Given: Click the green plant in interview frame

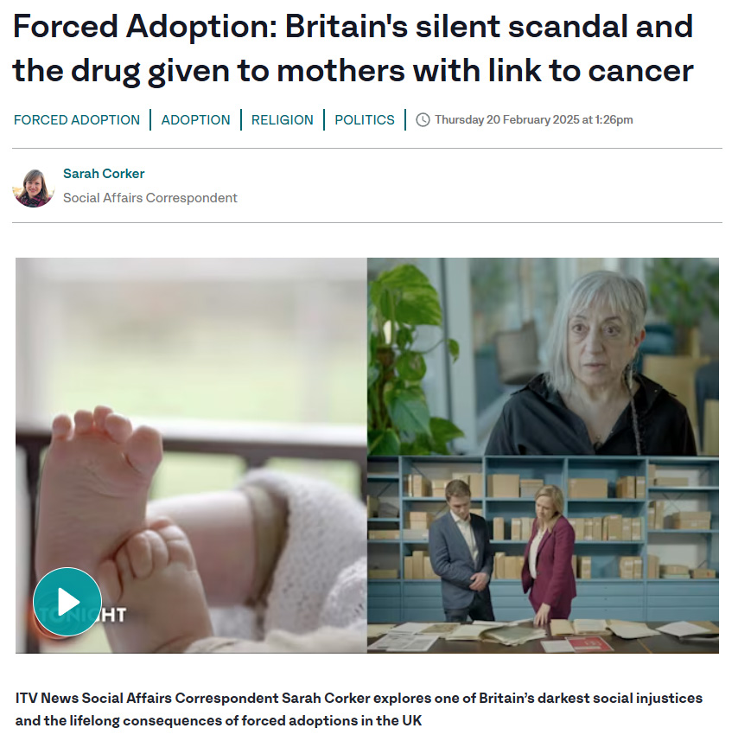Looking at the screenshot, I should pyautogui.click(x=410, y=359).
